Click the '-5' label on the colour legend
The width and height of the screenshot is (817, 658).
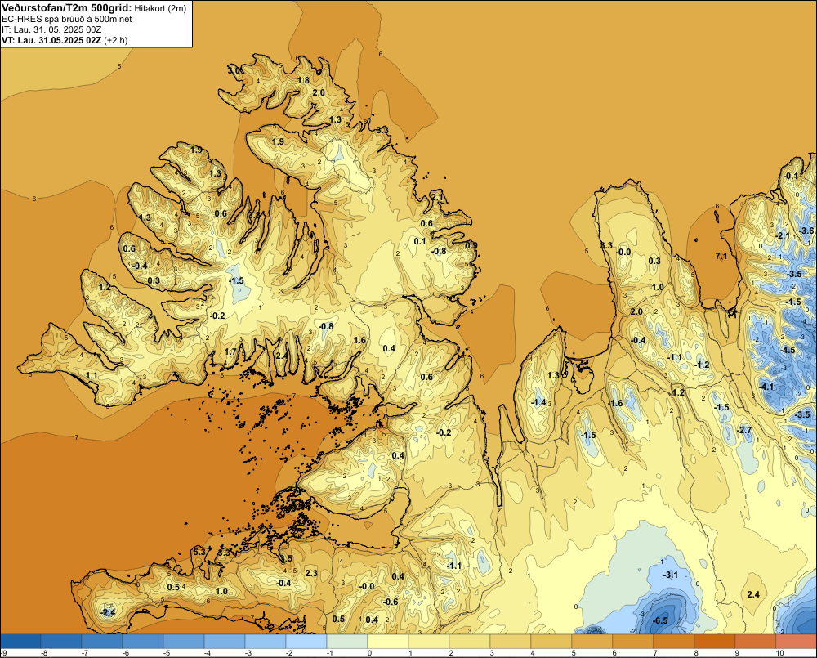click(x=166, y=653)
